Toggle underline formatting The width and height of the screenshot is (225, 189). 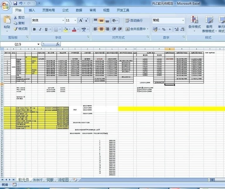click(46, 29)
